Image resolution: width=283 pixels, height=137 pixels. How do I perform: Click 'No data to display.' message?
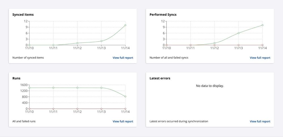point(210,86)
